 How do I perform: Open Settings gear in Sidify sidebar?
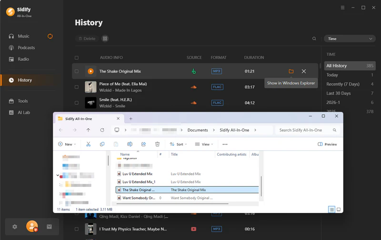pos(15,227)
